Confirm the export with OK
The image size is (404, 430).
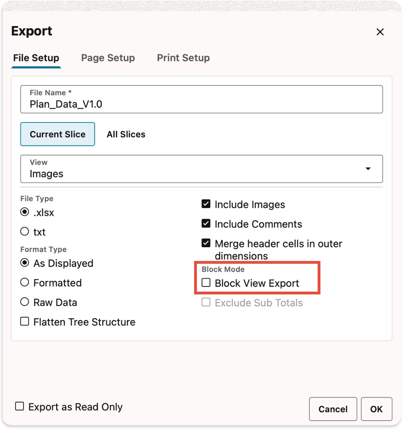pos(377,409)
